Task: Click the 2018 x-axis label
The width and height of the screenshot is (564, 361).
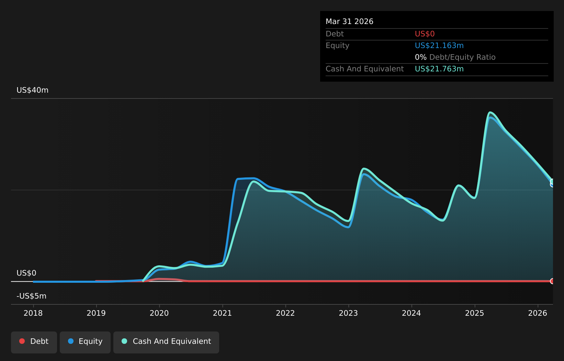Action: click(33, 313)
